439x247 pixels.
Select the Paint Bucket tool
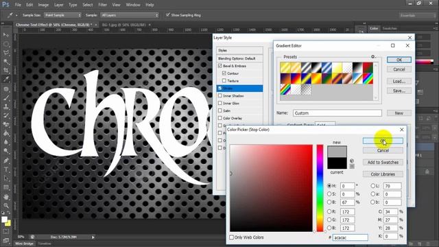pyautogui.click(x=6, y=133)
